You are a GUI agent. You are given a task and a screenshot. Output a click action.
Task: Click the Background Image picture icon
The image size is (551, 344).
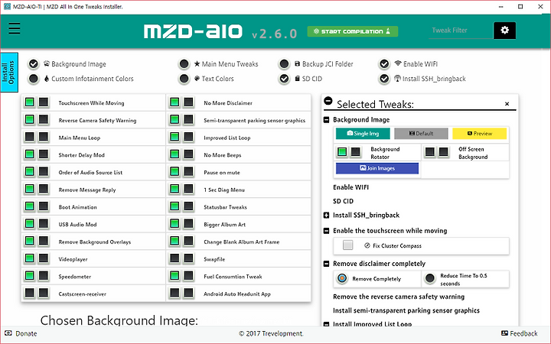point(47,63)
